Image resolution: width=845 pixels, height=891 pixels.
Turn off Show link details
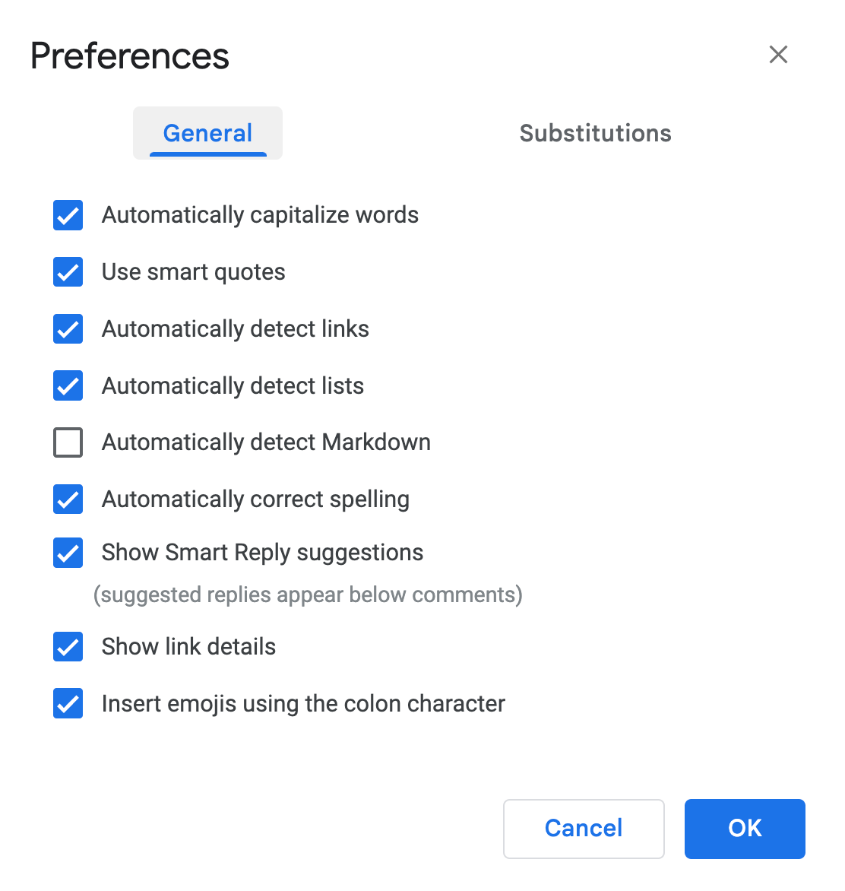tap(68, 647)
